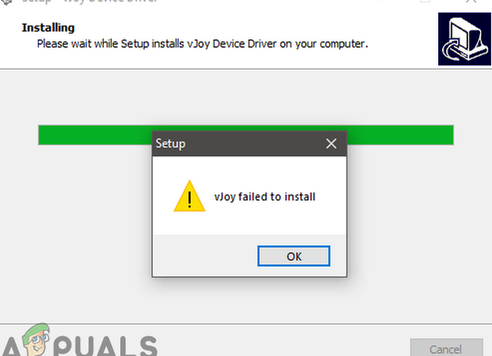The width and height of the screenshot is (492, 356).
Task: Click the setup window's title bar app icon
Action: coord(7,2)
